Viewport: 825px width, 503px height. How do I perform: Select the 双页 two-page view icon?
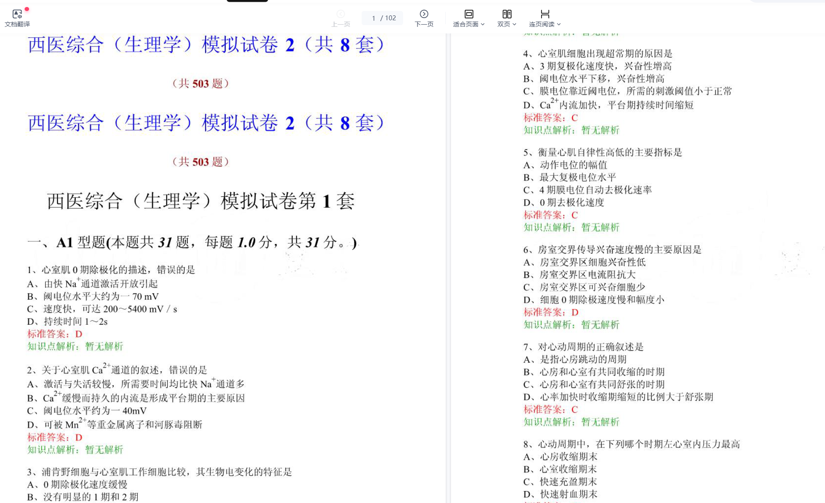[x=507, y=14]
